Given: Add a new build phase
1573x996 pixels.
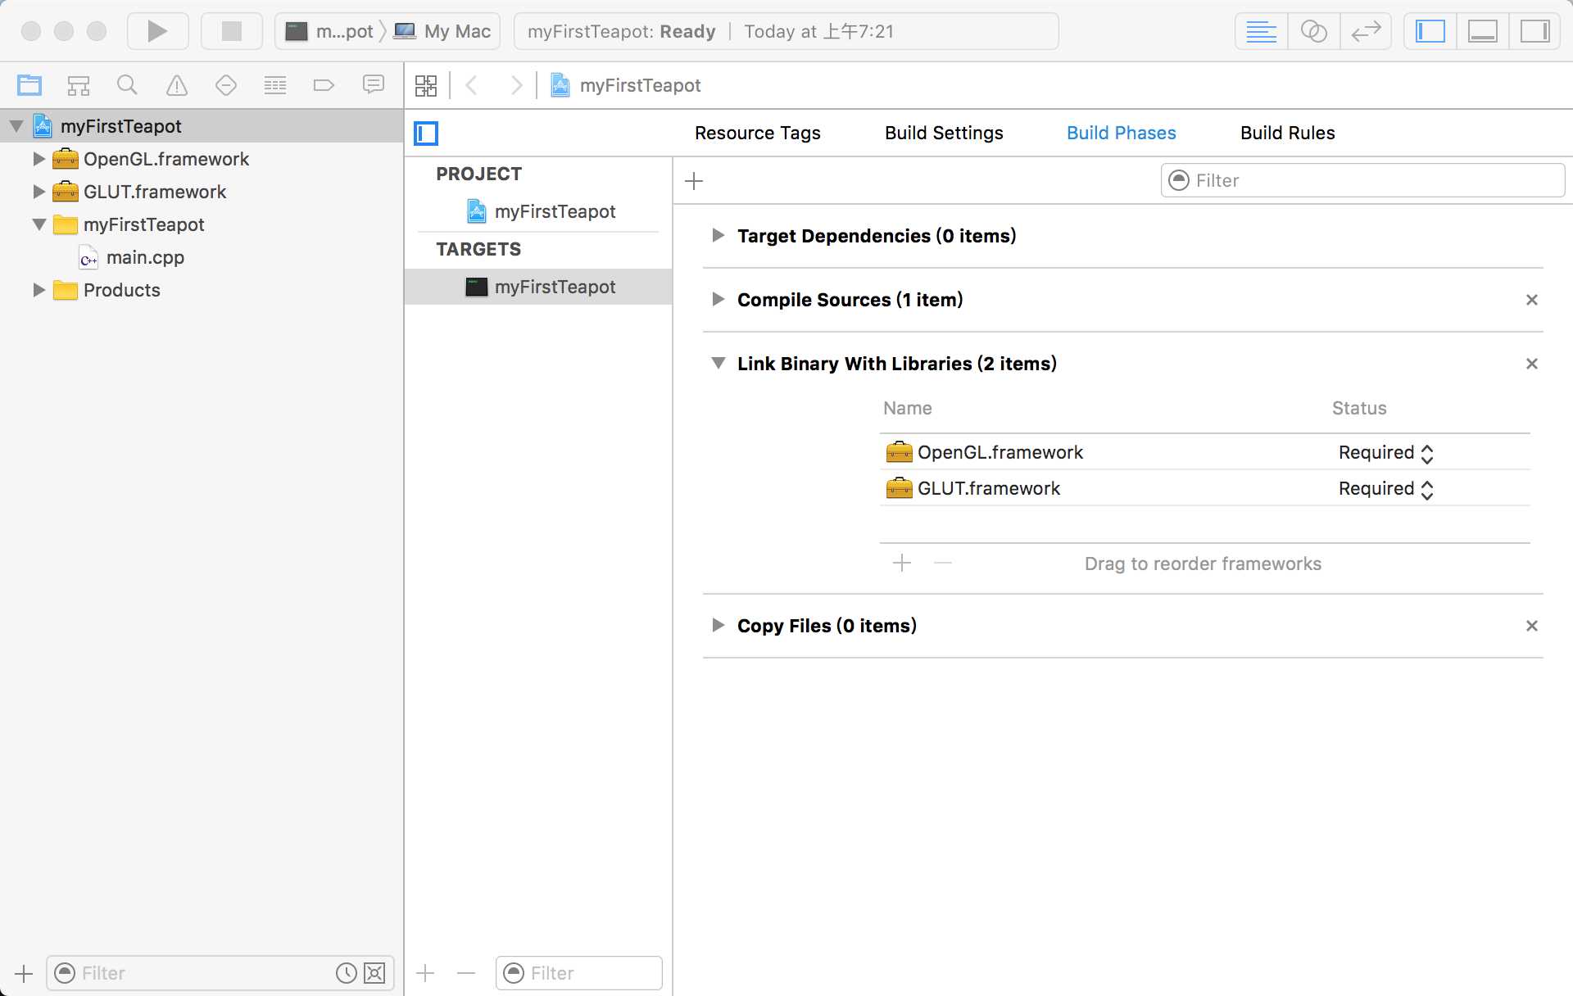Looking at the screenshot, I should coord(694,181).
